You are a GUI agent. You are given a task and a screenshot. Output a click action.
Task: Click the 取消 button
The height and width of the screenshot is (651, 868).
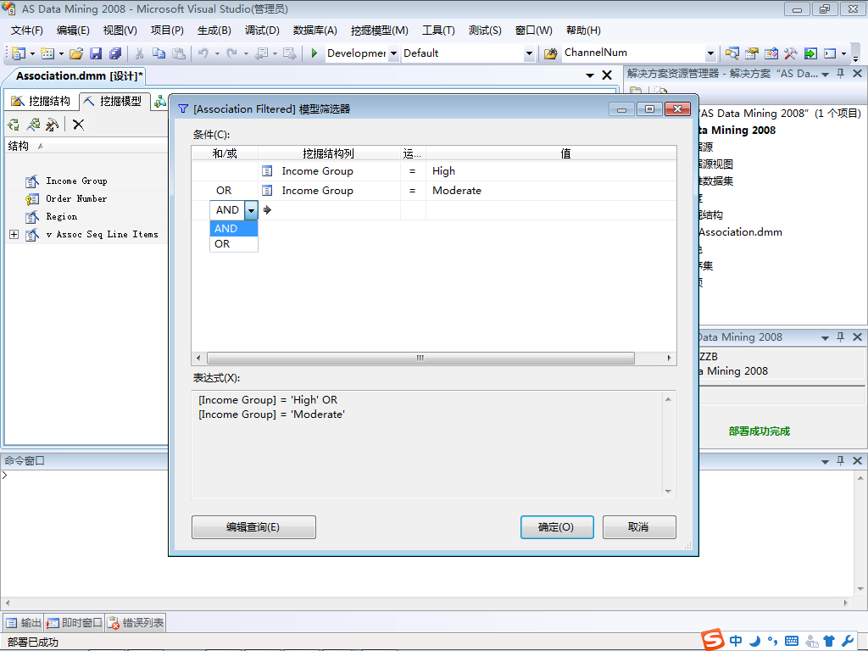coord(639,527)
